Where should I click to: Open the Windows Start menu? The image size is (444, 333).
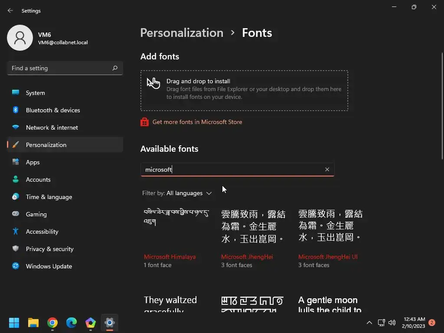point(14,323)
